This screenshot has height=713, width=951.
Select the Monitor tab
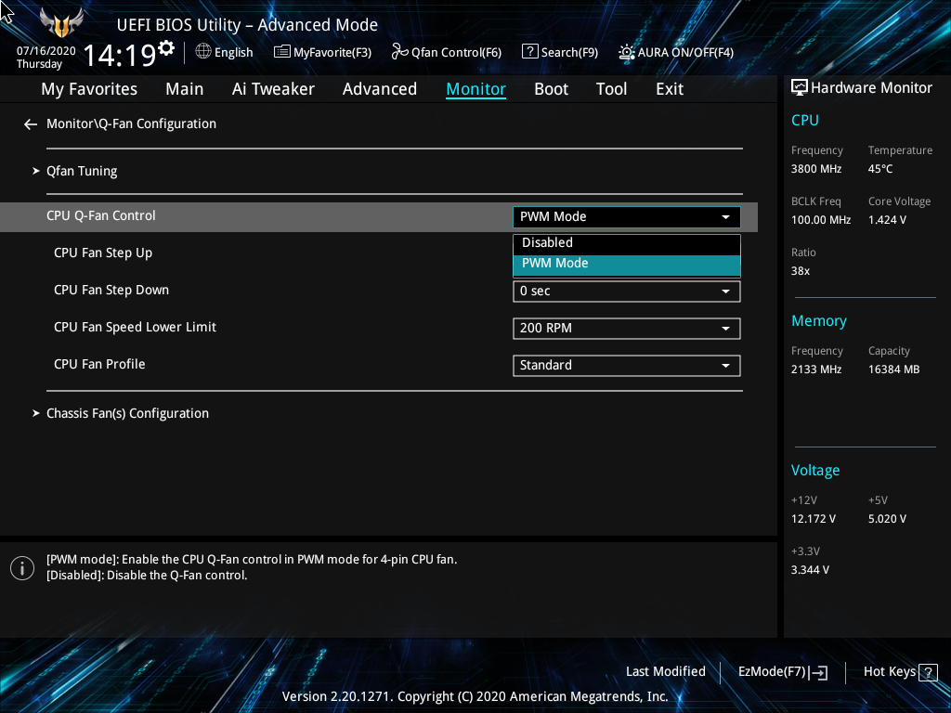[475, 89]
